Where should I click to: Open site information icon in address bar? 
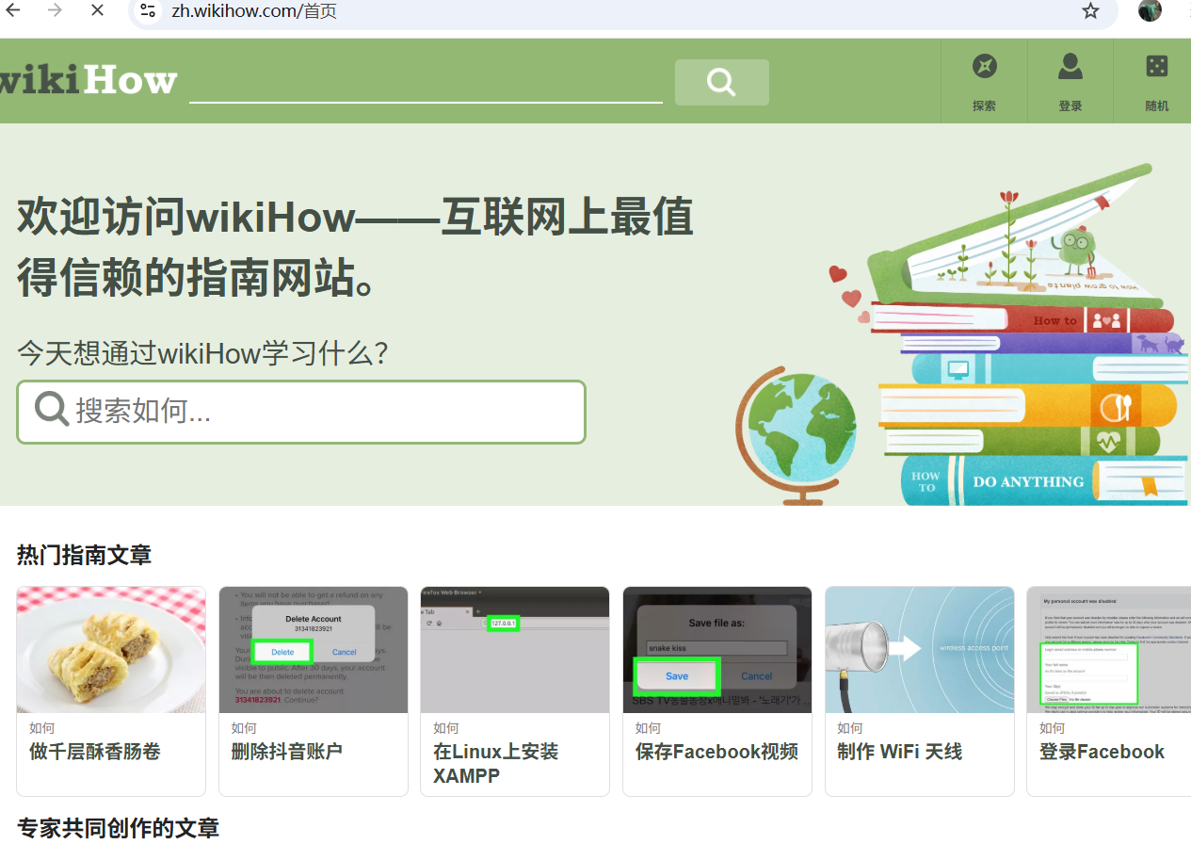pos(148,11)
